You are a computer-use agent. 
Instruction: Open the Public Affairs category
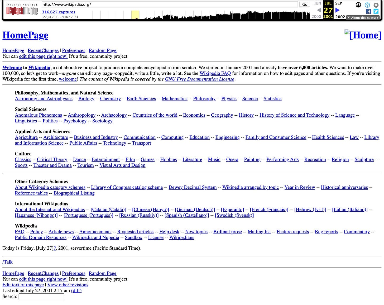pyautogui.click(x=83, y=143)
